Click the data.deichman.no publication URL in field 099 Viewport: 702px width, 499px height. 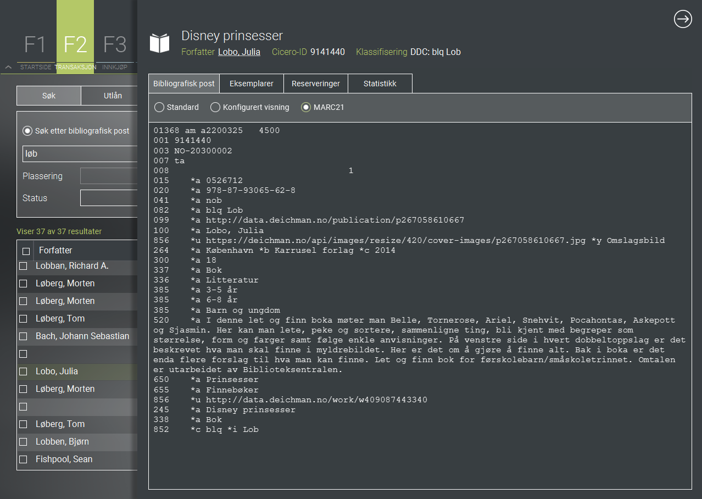coord(335,220)
